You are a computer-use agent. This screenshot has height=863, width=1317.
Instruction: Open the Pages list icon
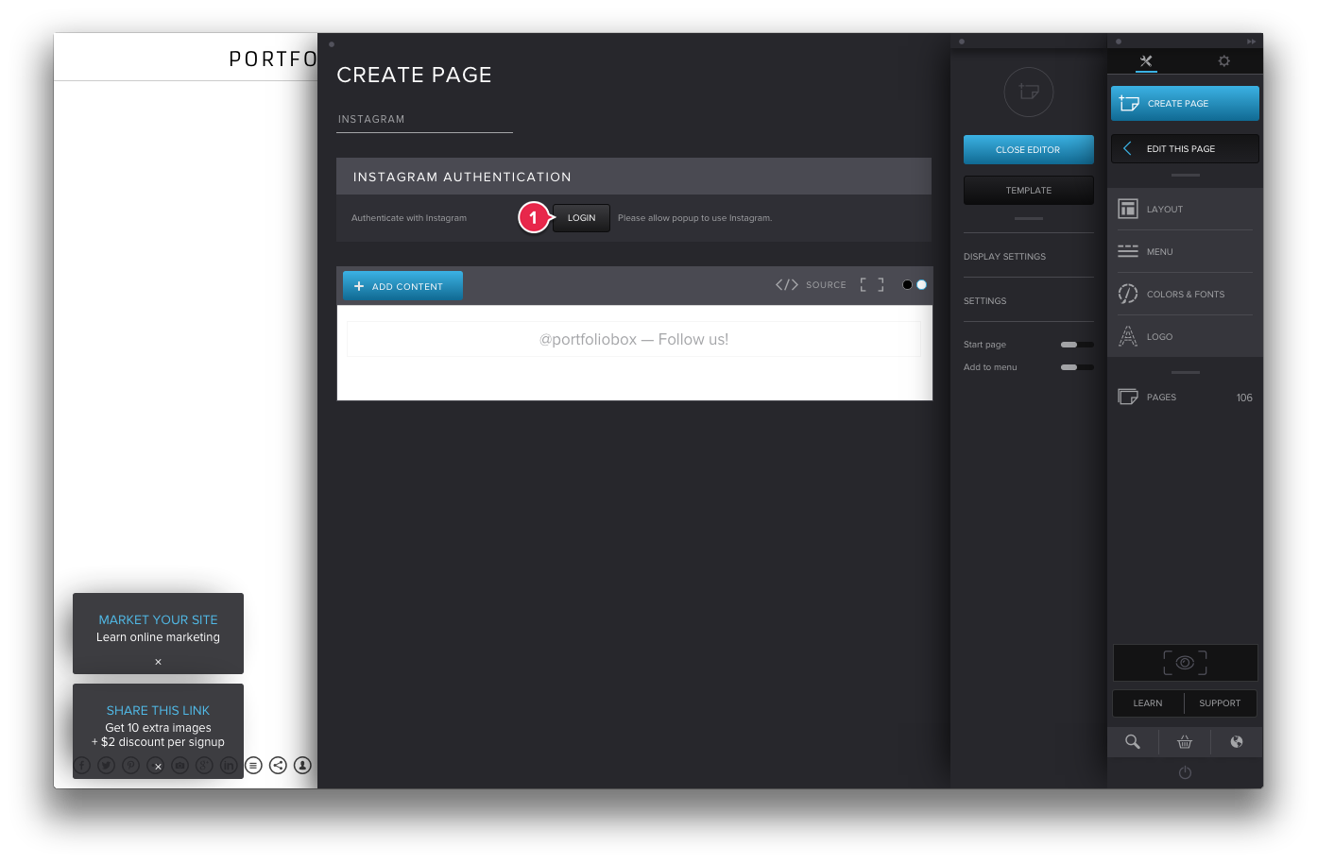(1128, 397)
